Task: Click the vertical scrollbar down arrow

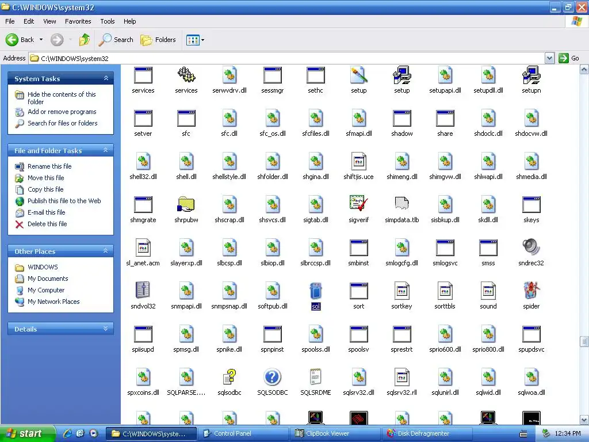Action: (584, 420)
